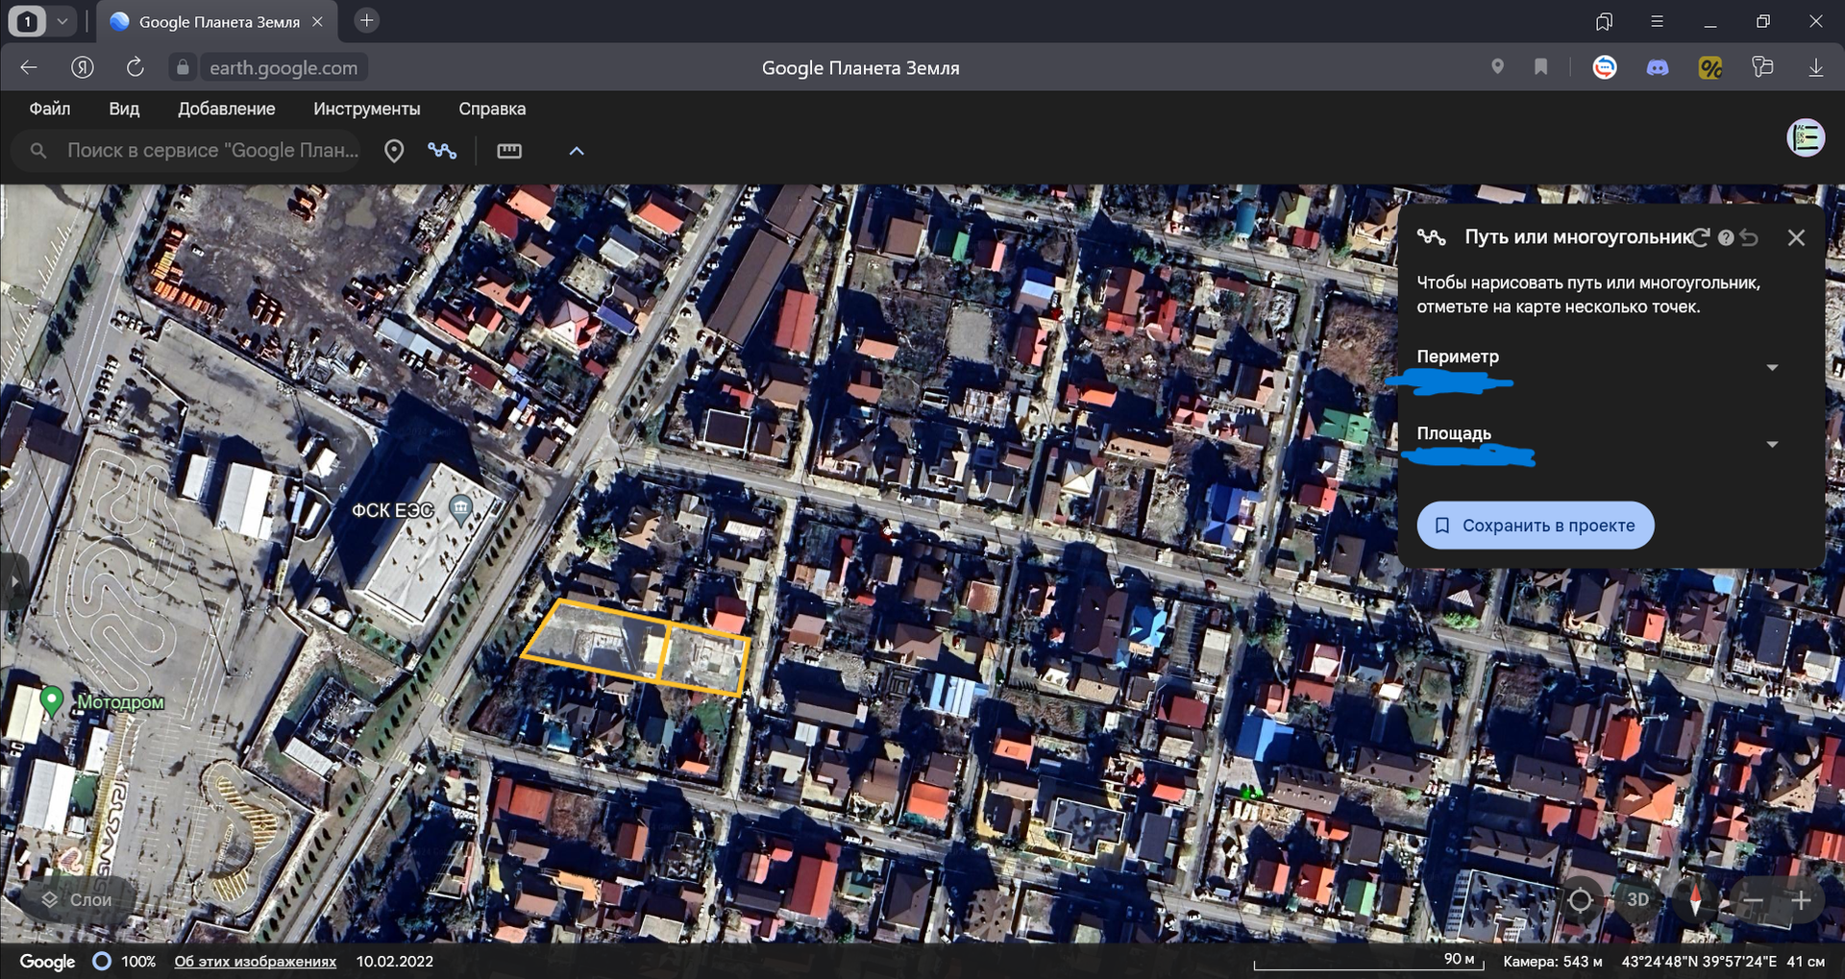Image resolution: width=1845 pixels, height=979 pixels.
Task: Center the map on my location
Action: [1580, 900]
